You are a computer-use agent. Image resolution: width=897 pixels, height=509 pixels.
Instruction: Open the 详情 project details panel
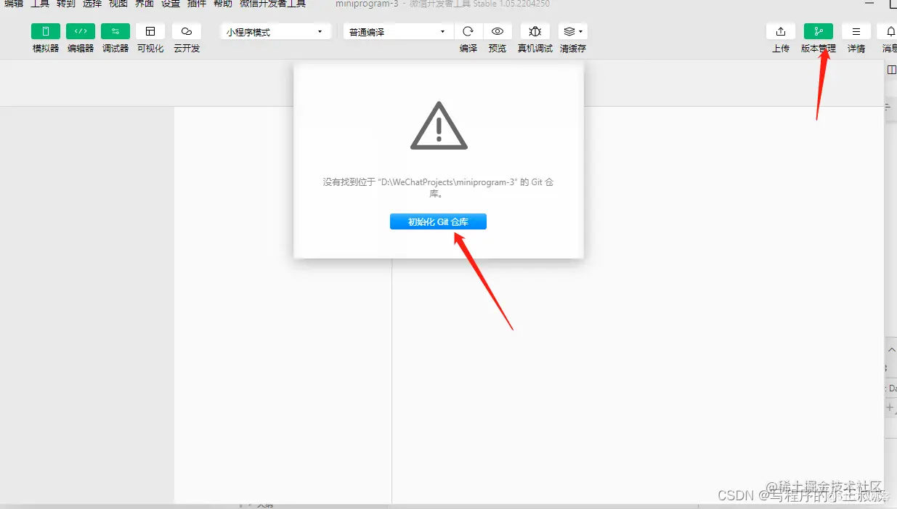pyautogui.click(x=856, y=31)
